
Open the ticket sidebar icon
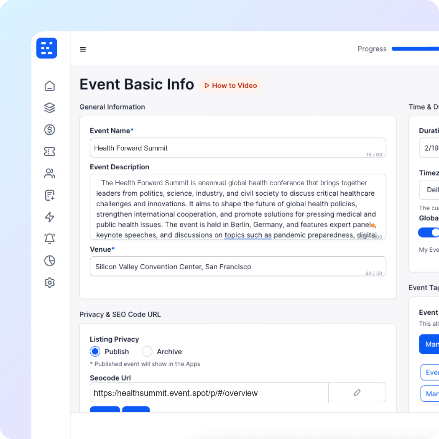pos(50,151)
